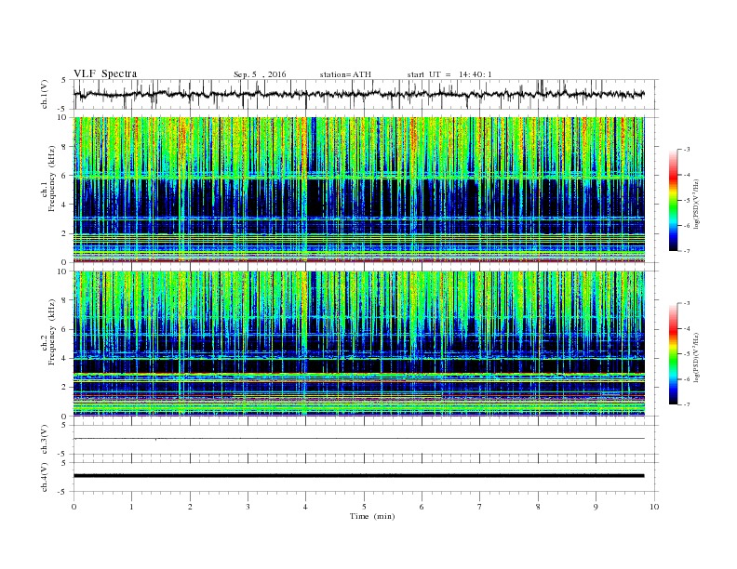
Task: Click the '3' tick on the time axis
Action: tap(248, 507)
